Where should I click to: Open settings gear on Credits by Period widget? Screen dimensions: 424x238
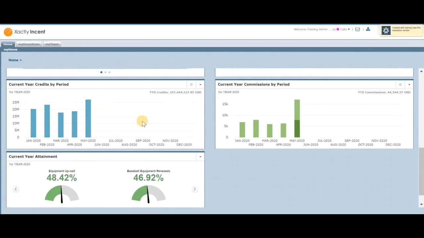(191, 85)
